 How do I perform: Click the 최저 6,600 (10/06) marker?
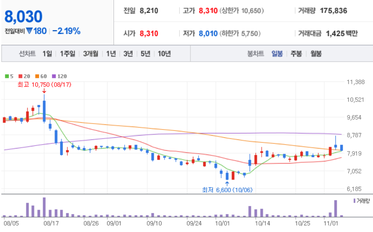(227, 190)
